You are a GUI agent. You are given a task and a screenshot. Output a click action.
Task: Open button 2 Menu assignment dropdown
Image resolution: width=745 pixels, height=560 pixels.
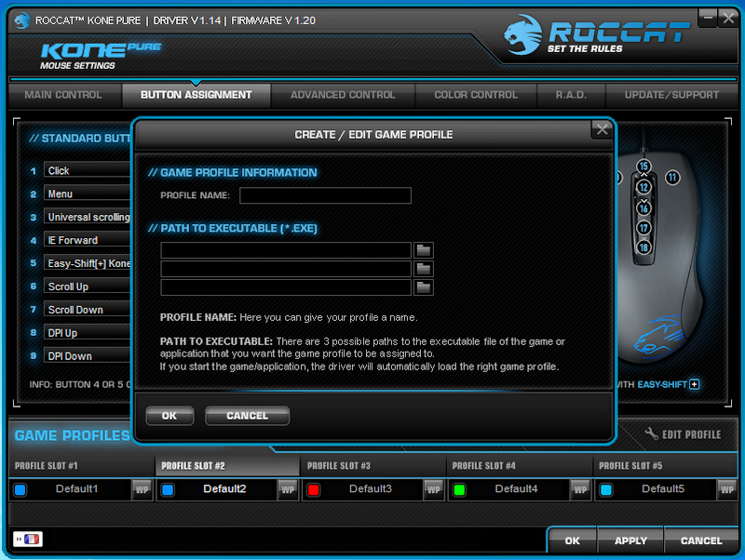click(x=88, y=193)
